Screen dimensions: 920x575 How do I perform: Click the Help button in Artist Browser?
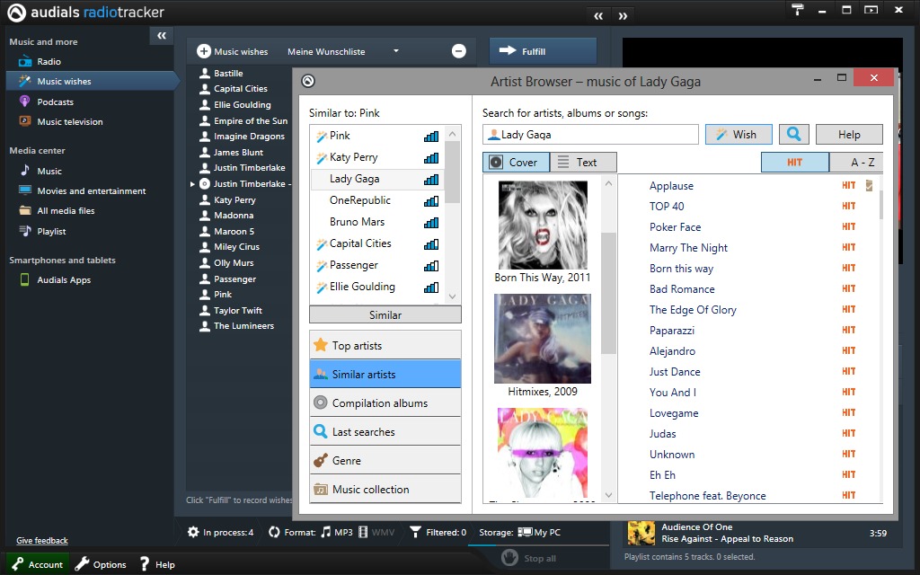pos(849,135)
